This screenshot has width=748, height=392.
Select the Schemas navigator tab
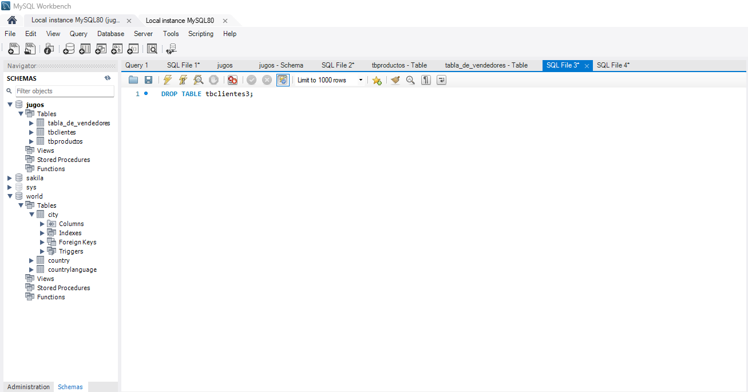[70, 387]
